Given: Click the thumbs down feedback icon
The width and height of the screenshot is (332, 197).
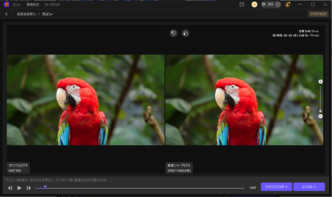Looking at the screenshot, I should 173,33.
